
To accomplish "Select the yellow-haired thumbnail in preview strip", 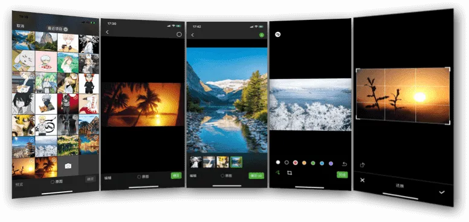I will tap(222, 162).
